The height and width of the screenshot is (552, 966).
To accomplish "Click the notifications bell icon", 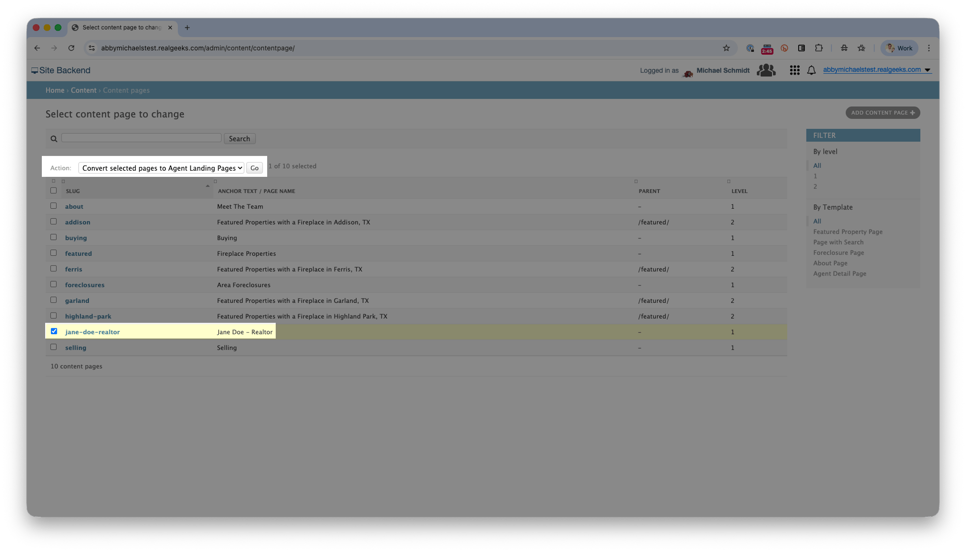I will [811, 70].
